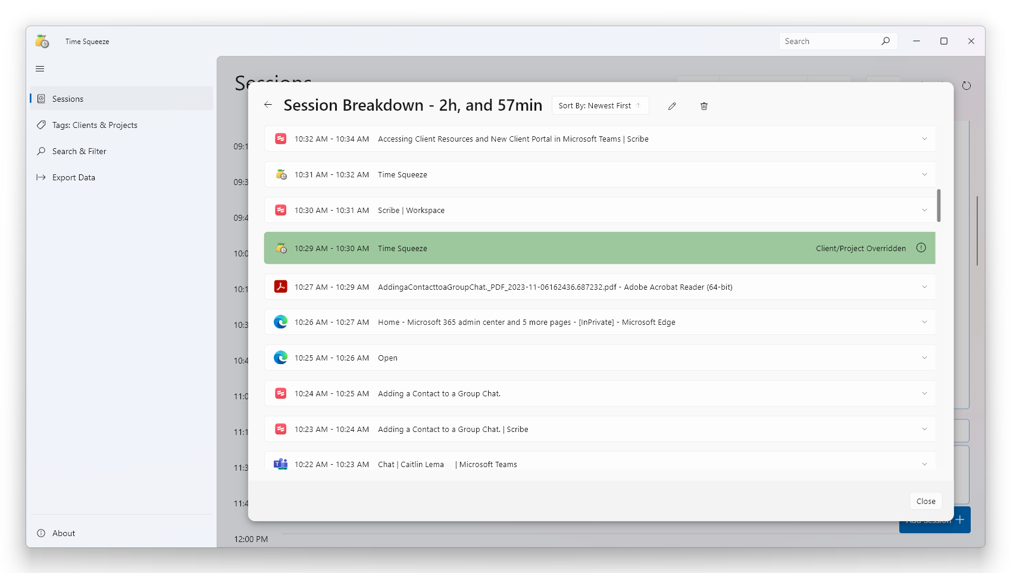Delete session using trash icon

(704, 106)
